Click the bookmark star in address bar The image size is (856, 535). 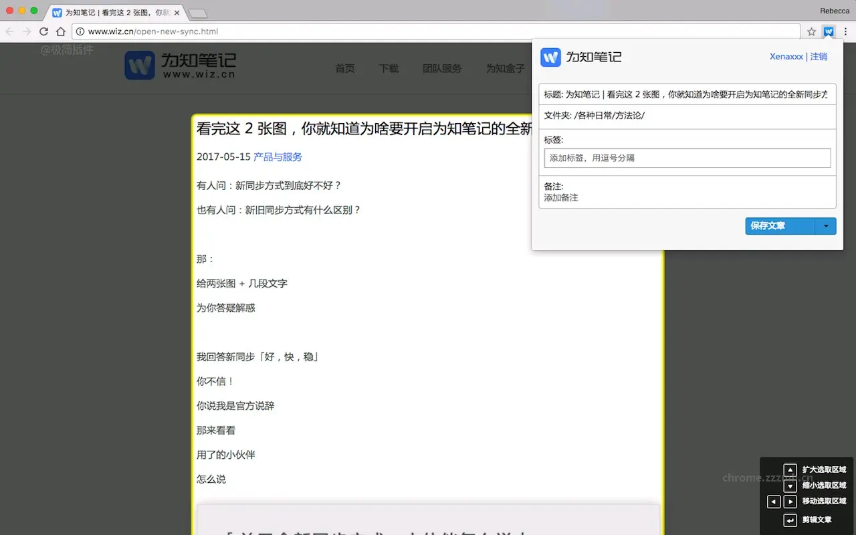click(811, 31)
